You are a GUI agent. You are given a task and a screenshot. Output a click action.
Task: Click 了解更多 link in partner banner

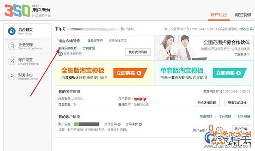pos(242,54)
